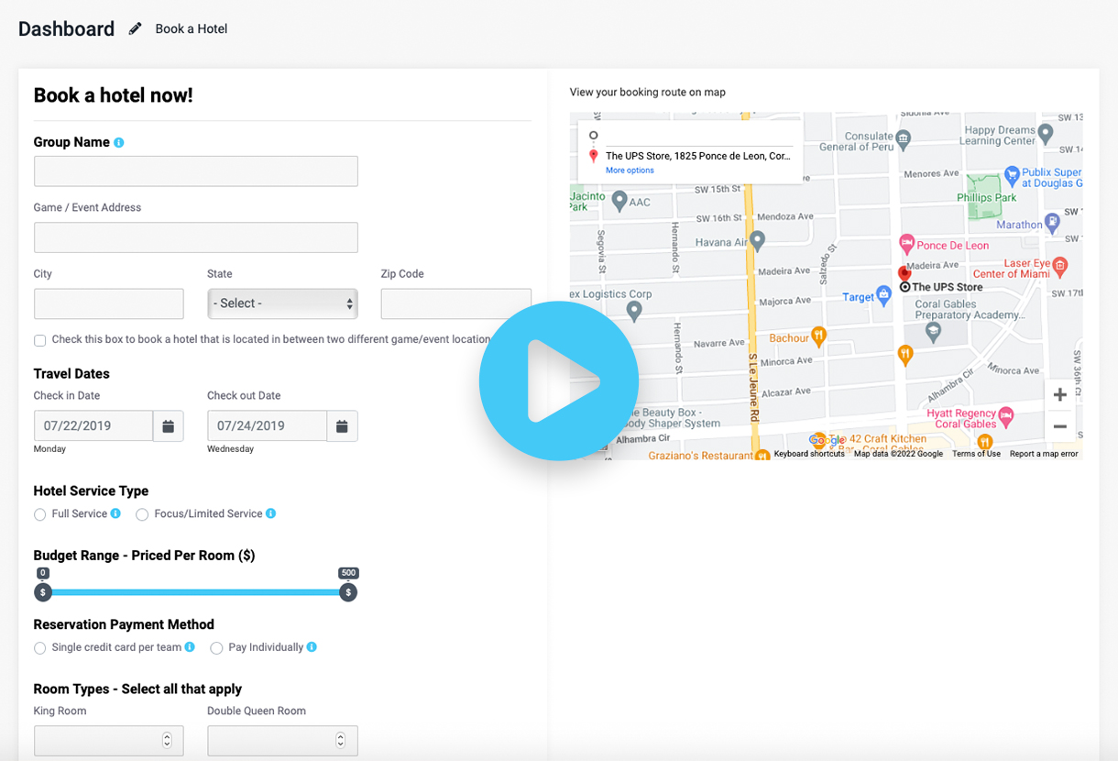Click the Focus/Limited Service info icon
Screen dimensions: 1118x761
tap(270, 513)
